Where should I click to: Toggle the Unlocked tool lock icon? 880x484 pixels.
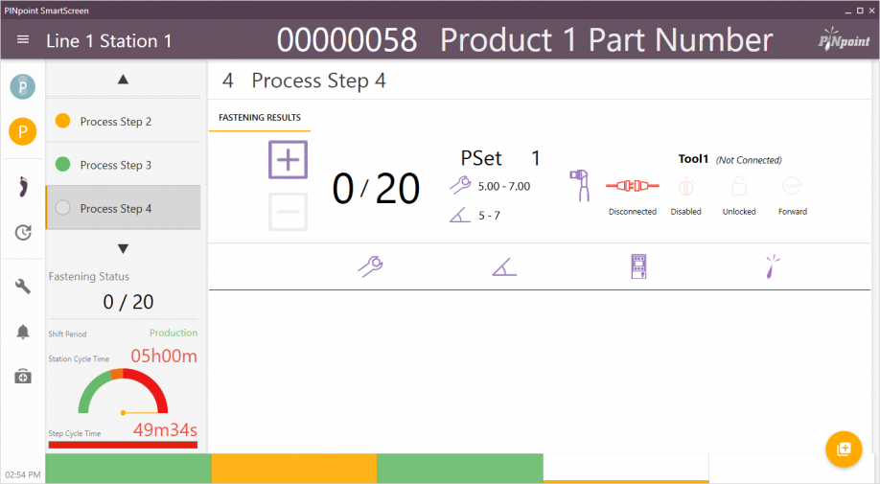[x=739, y=186]
